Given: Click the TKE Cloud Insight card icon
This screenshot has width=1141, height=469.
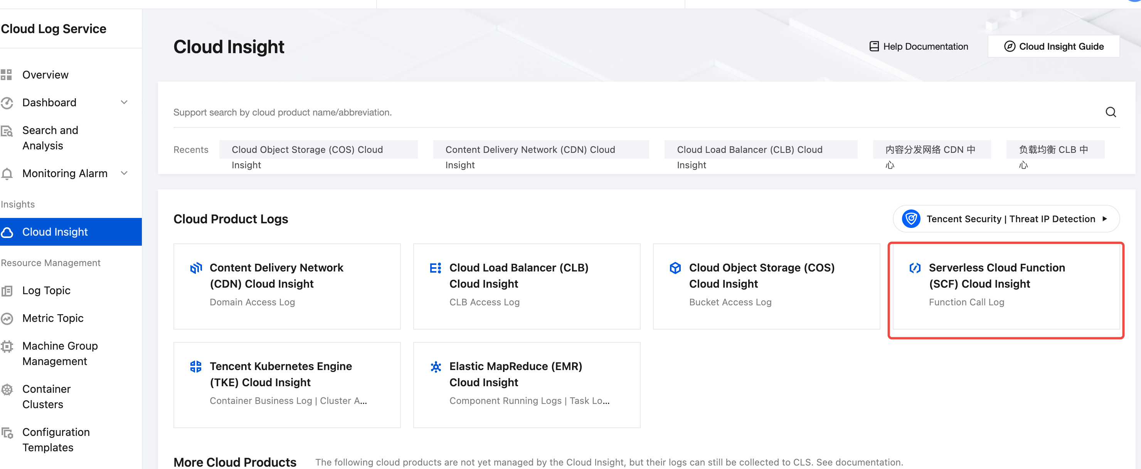Looking at the screenshot, I should point(196,366).
